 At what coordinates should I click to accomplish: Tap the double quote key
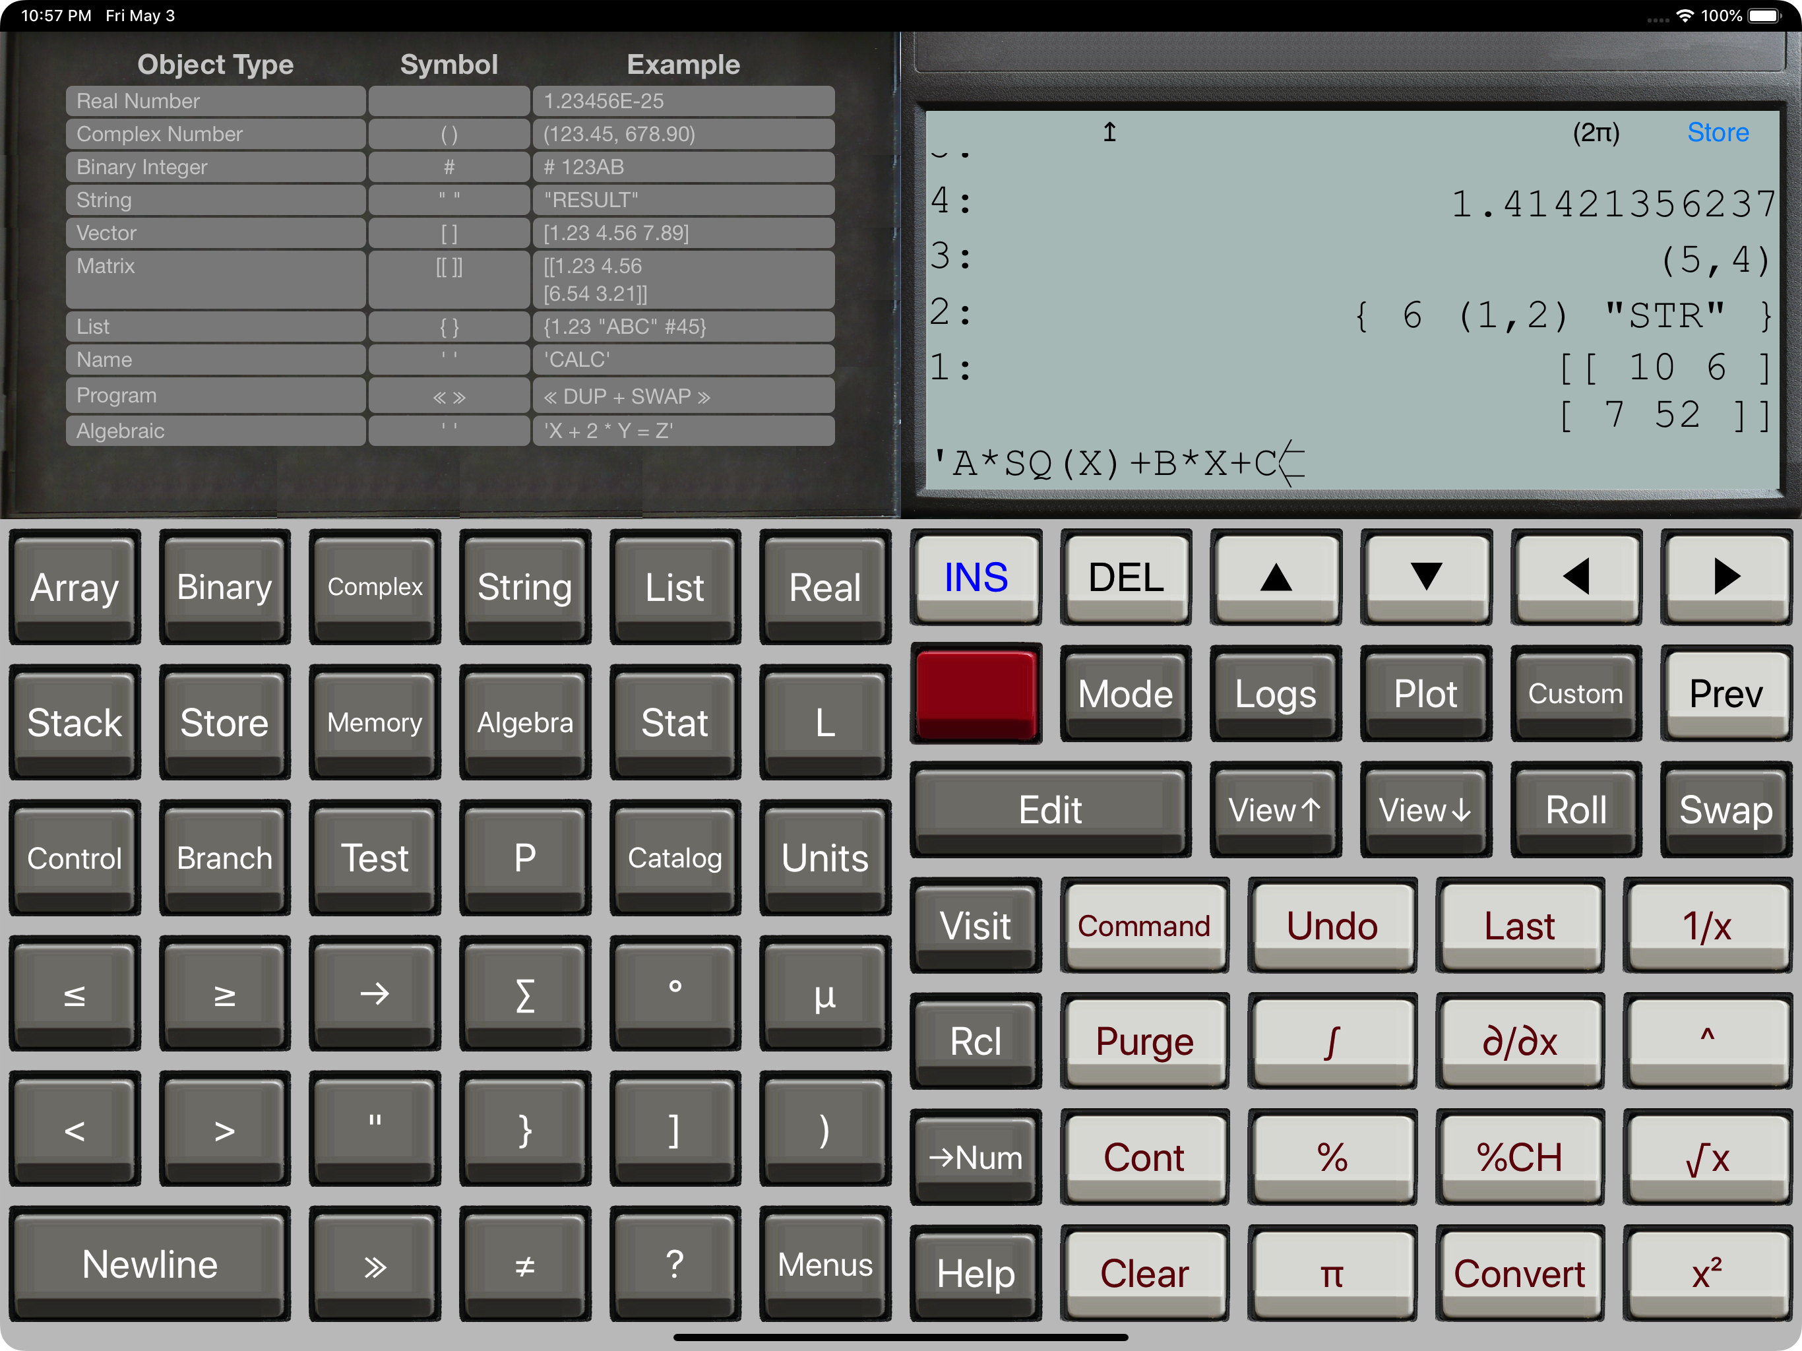(375, 1129)
